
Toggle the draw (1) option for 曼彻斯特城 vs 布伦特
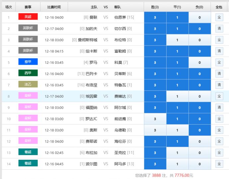tap(177, 40)
